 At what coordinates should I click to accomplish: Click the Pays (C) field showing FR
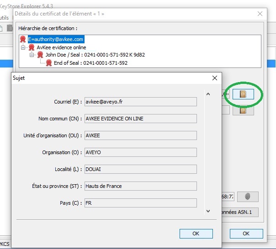141,203
